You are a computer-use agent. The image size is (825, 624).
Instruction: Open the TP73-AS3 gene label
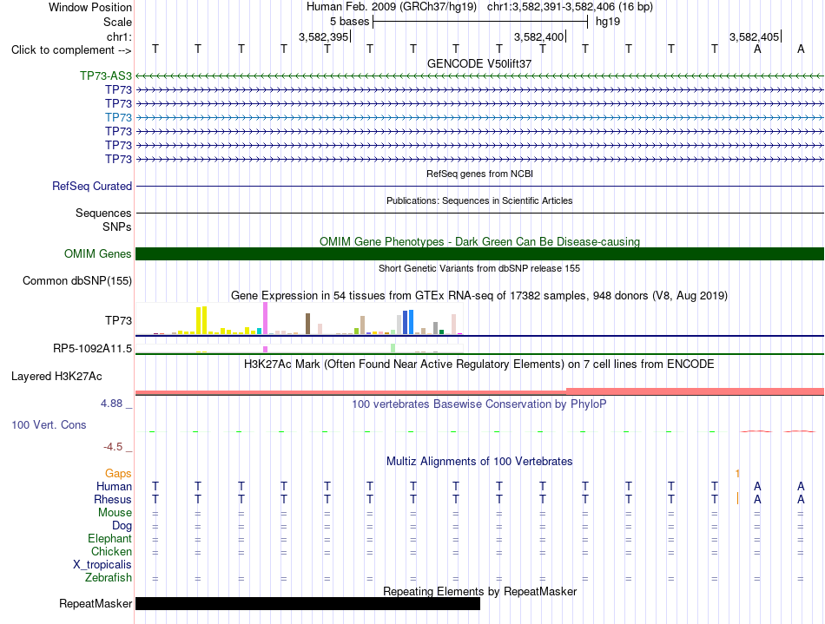[106, 76]
